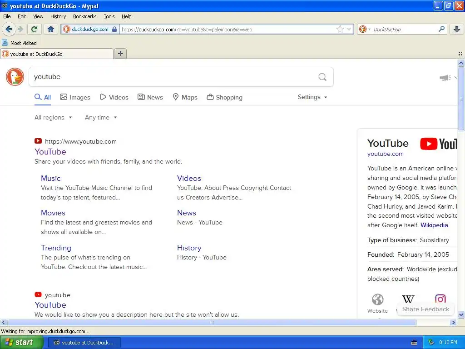This screenshot has width=465, height=349.
Task: Click the keyboard icon in system tray
Action: 414,343
